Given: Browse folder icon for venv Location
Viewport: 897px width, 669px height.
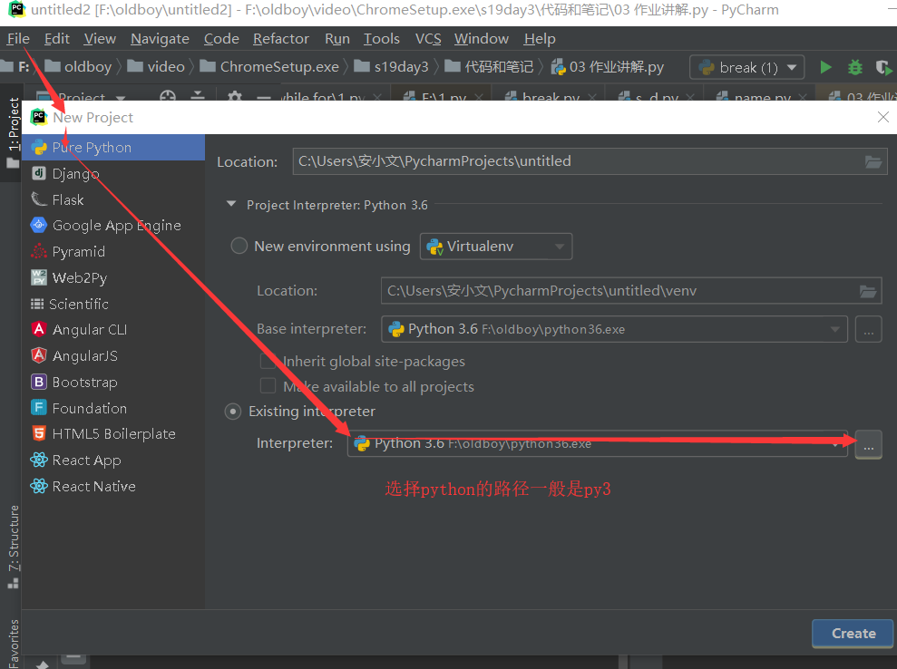Looking at the screenshot, I should 868,292.
